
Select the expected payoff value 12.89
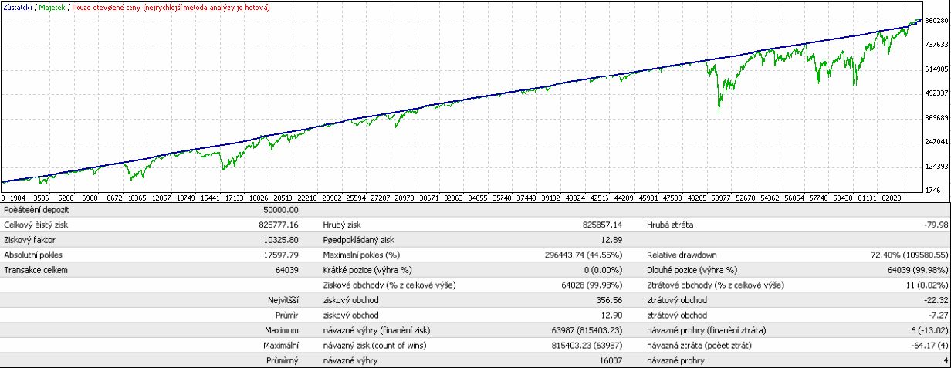click(x=612, y=239)
